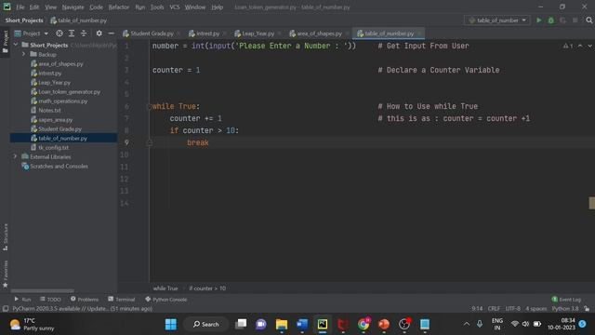Open table_of_number run configuration dropdown

(497, 20)
